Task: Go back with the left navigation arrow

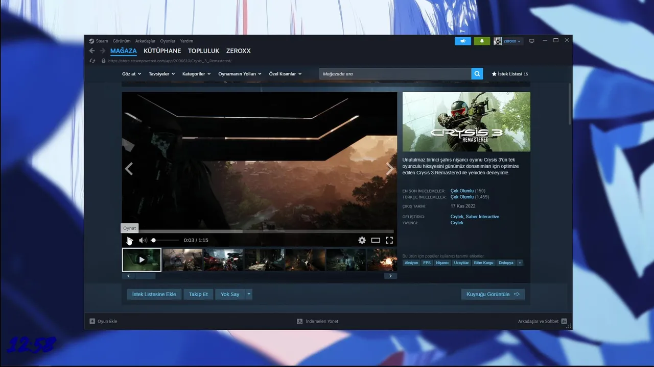Action: point(92,51)
